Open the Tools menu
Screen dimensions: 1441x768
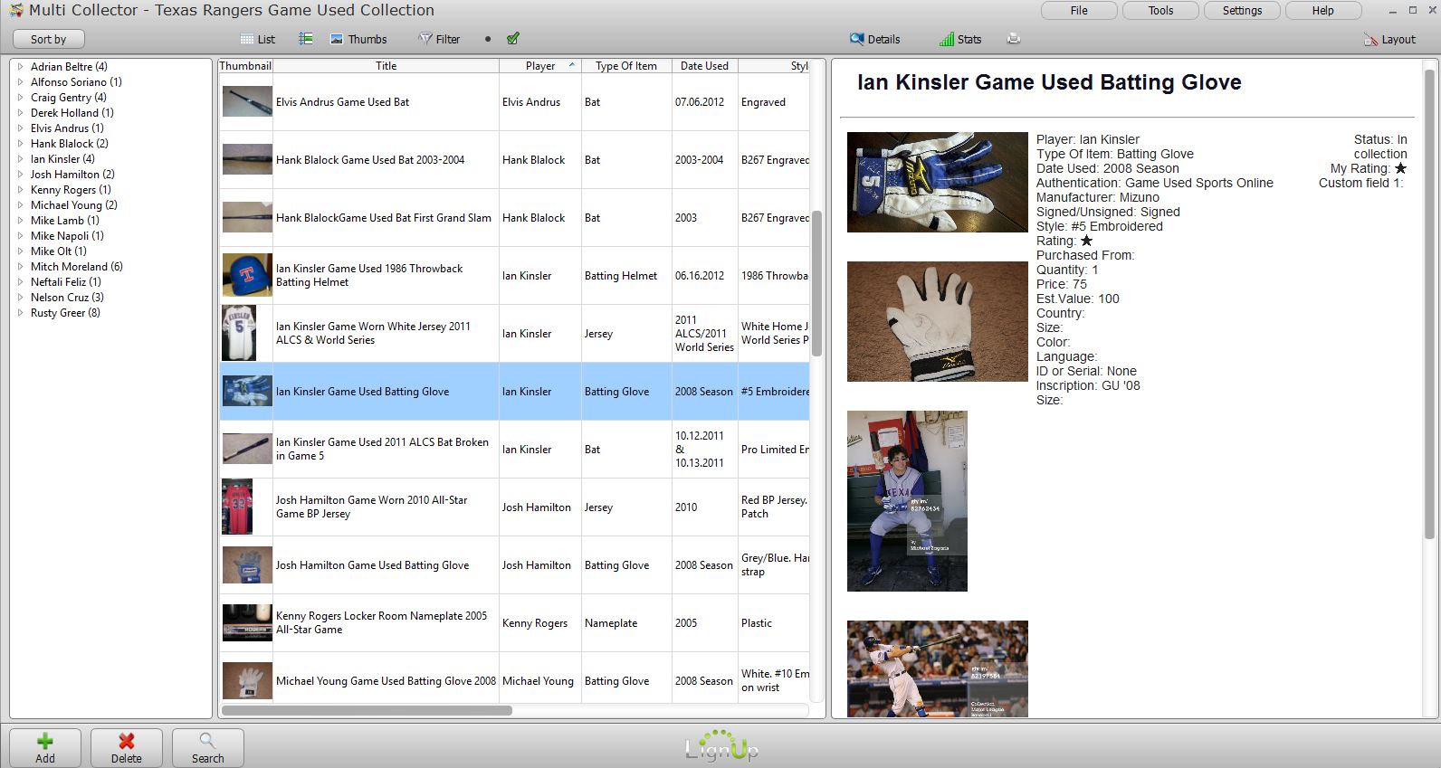pos(1160,11)
